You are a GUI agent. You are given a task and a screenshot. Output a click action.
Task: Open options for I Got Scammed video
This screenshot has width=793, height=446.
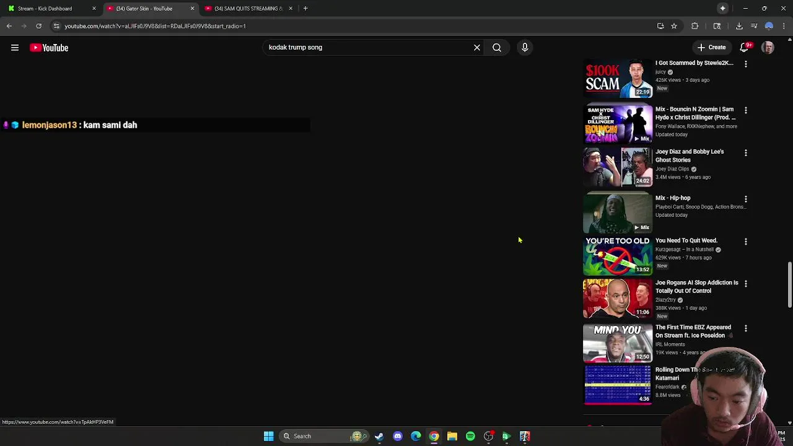(746, 64)
